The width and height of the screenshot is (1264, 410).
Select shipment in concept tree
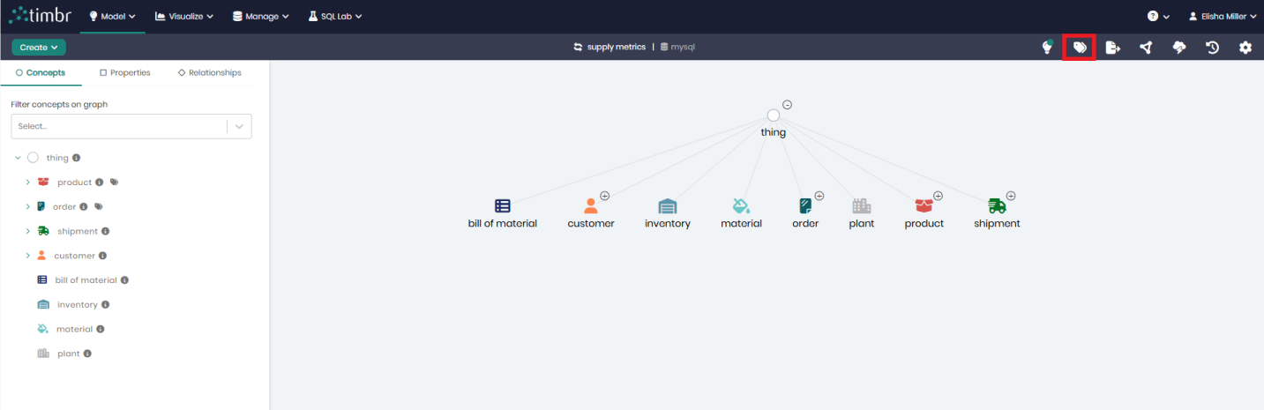(78, 231)
